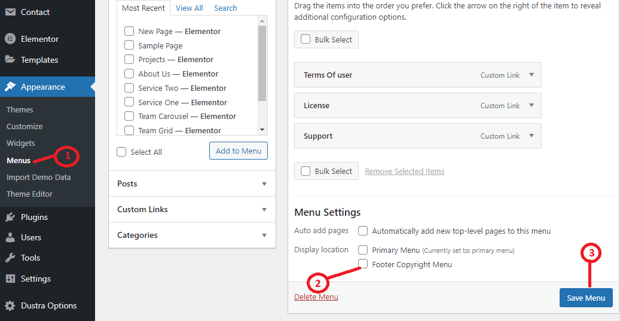
Task: Expand the Posts accordion section
Action: pos(264,184)
